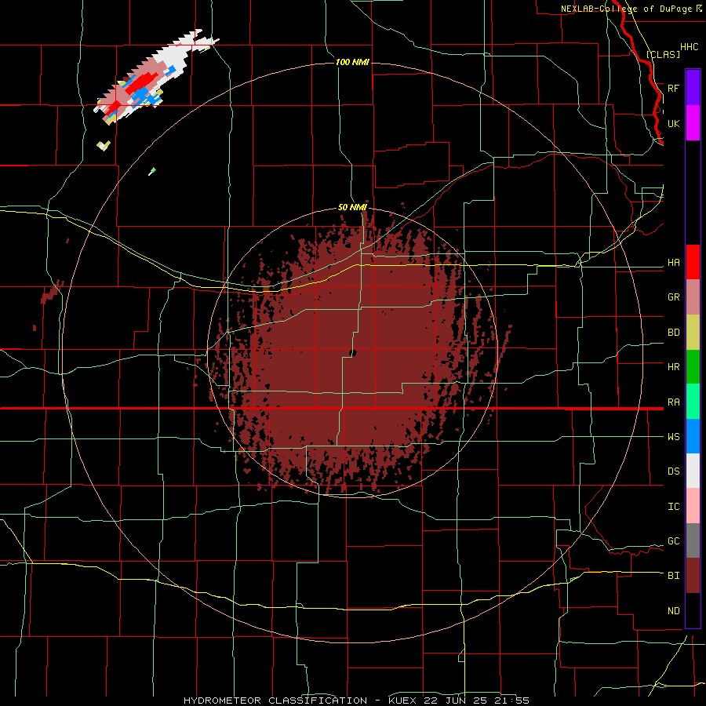The width and height of the screenshot is (706, 706).
Task: Click the 'ND' legend label text
Action: 674,610
